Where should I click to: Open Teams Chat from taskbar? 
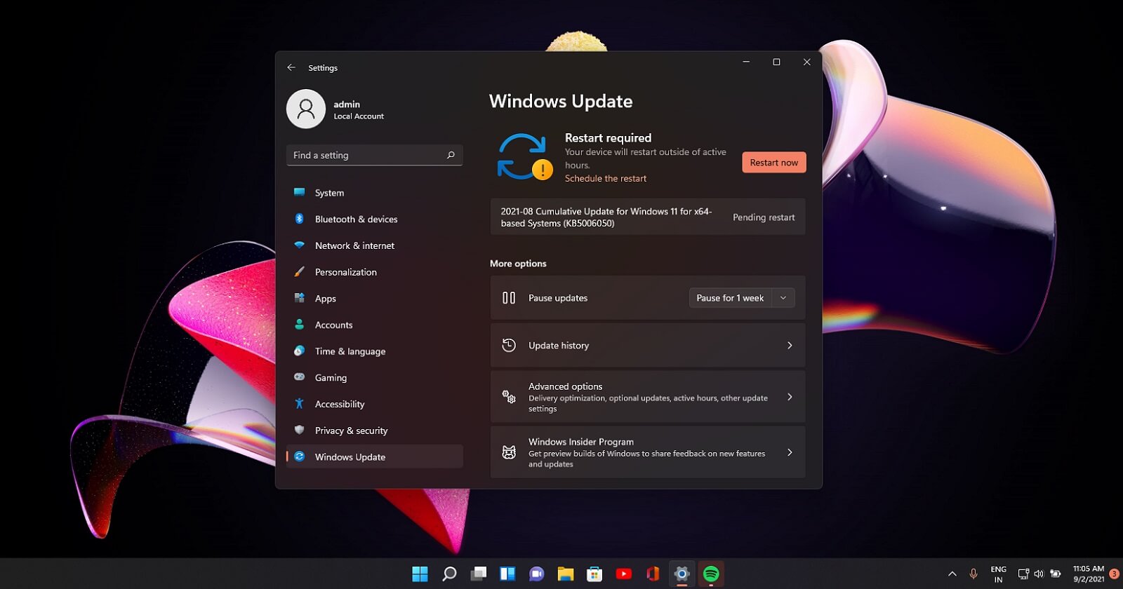[537, 574]
